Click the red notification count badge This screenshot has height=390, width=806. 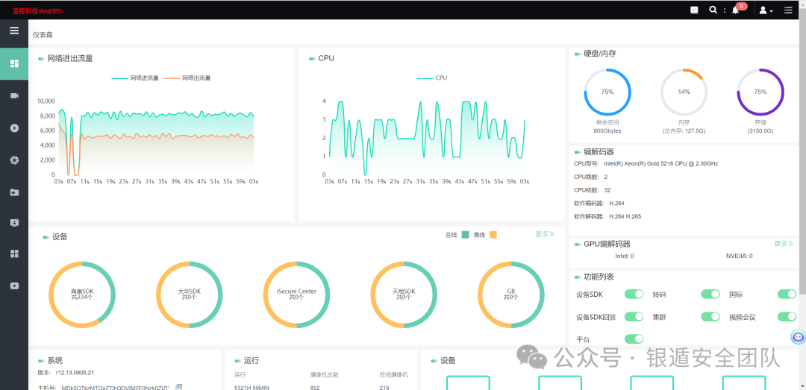click(x=741, y=6)
